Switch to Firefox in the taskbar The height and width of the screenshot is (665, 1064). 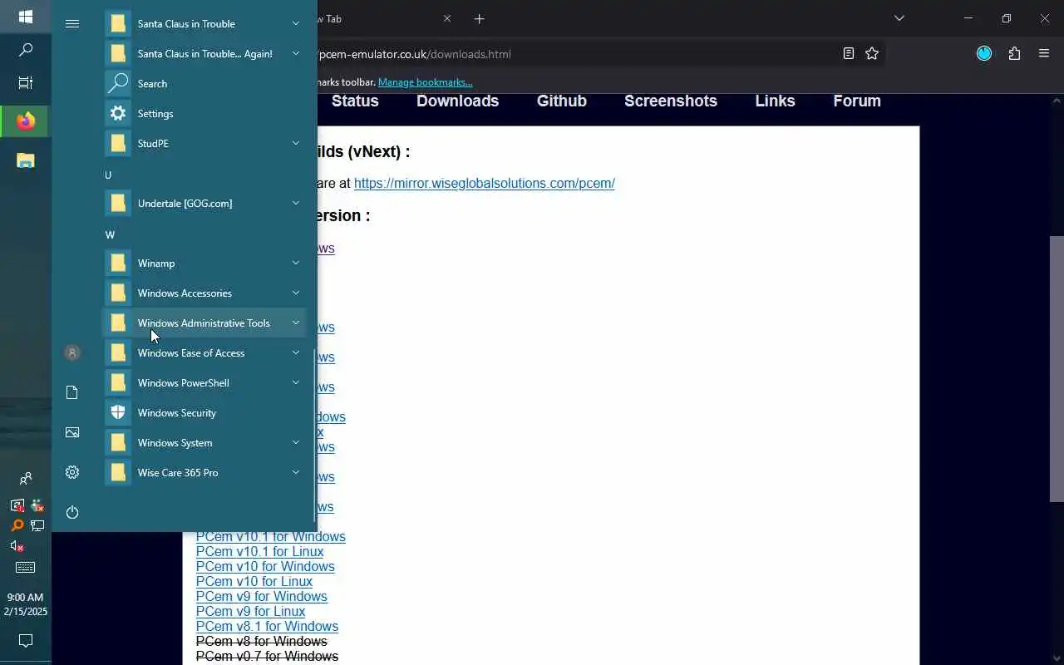(26, 121)
